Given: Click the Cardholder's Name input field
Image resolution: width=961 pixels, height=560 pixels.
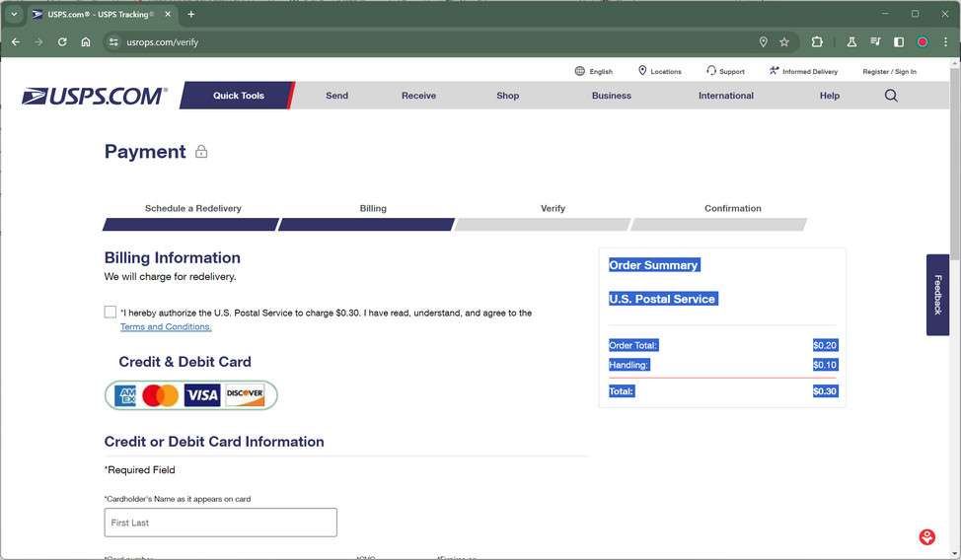Looking at the screenshot, I should coord(221,523).
